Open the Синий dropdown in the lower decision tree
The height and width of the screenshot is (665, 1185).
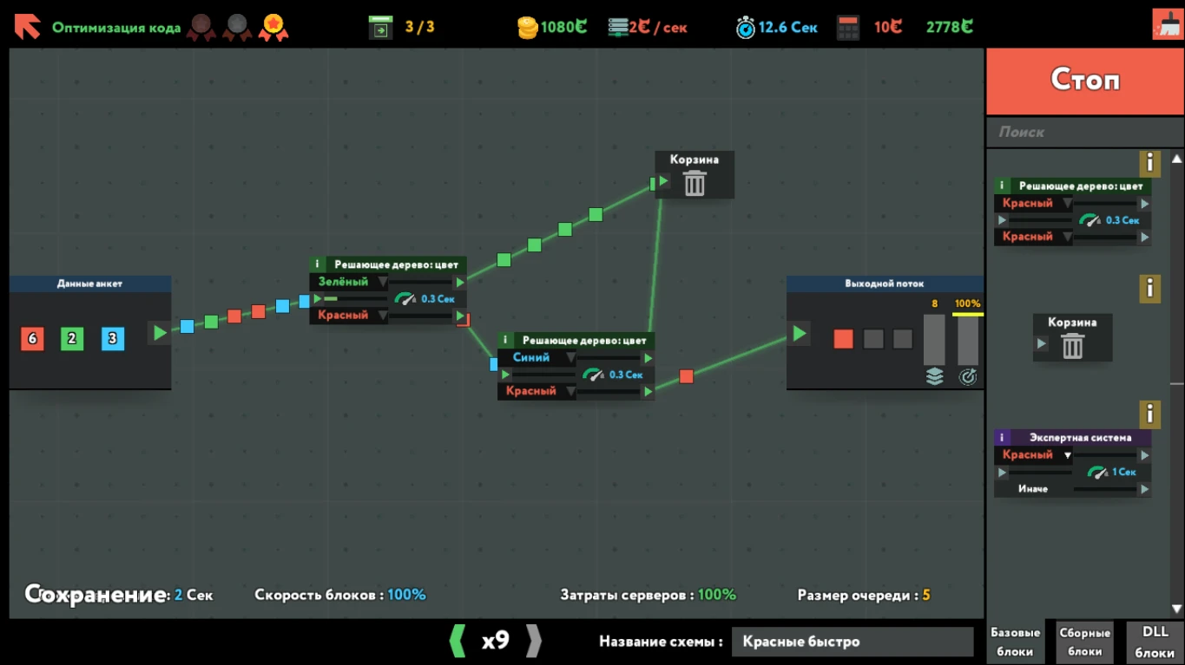[x=537, y=357]
